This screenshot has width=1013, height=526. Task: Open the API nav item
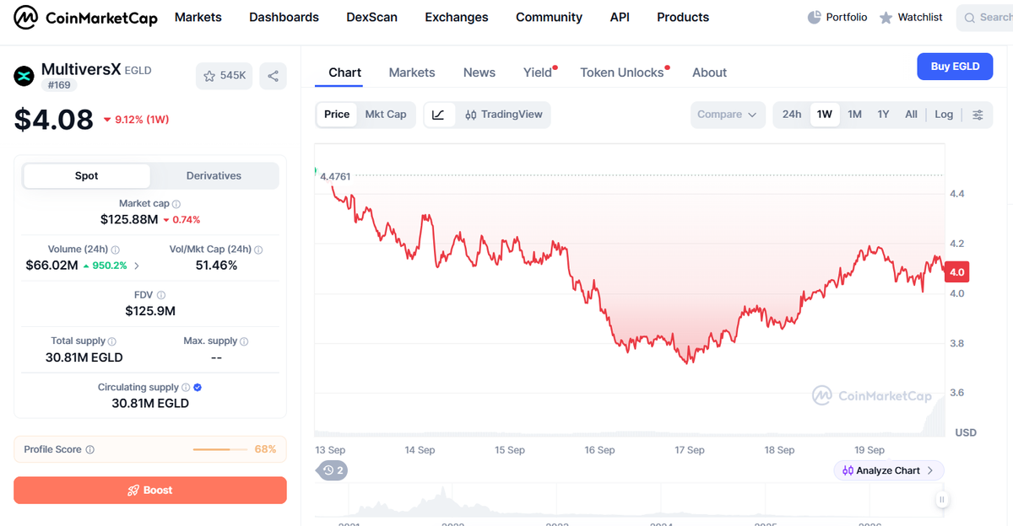tap(620, 17)
